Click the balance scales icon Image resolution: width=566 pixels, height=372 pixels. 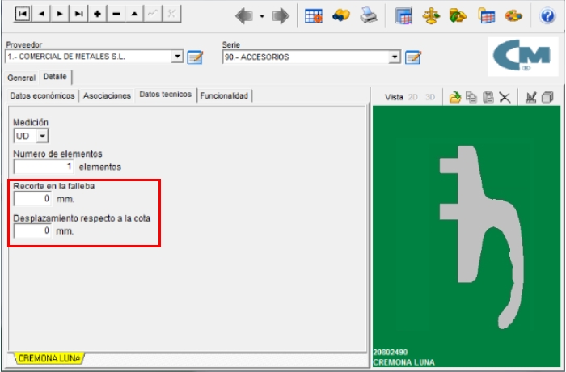click(431, 16)
